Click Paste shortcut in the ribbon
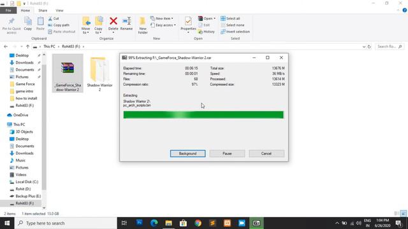This screenshot has width=408, height=229. [62, 31]
